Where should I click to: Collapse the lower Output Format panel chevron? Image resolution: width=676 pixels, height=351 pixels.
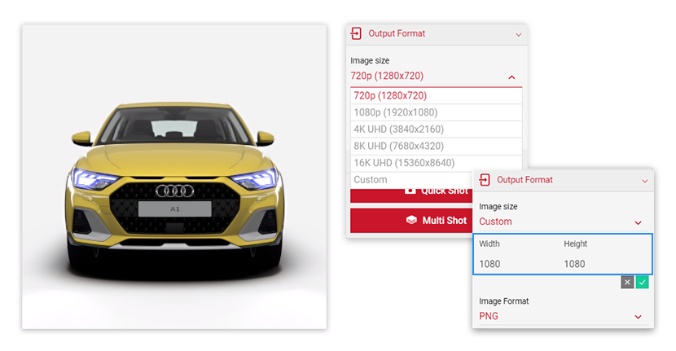[x=645, y=181]
